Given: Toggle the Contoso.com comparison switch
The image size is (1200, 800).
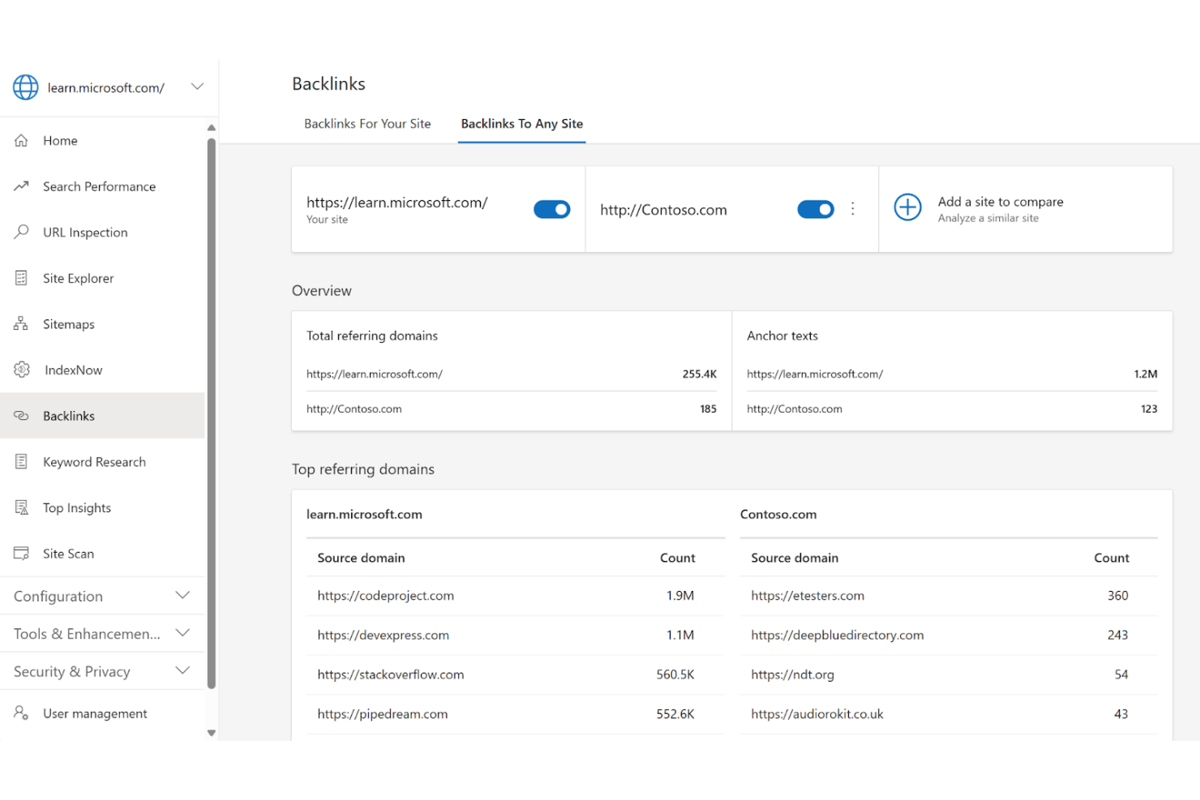Looking at the screenshot, I should (x=816, y=210).
